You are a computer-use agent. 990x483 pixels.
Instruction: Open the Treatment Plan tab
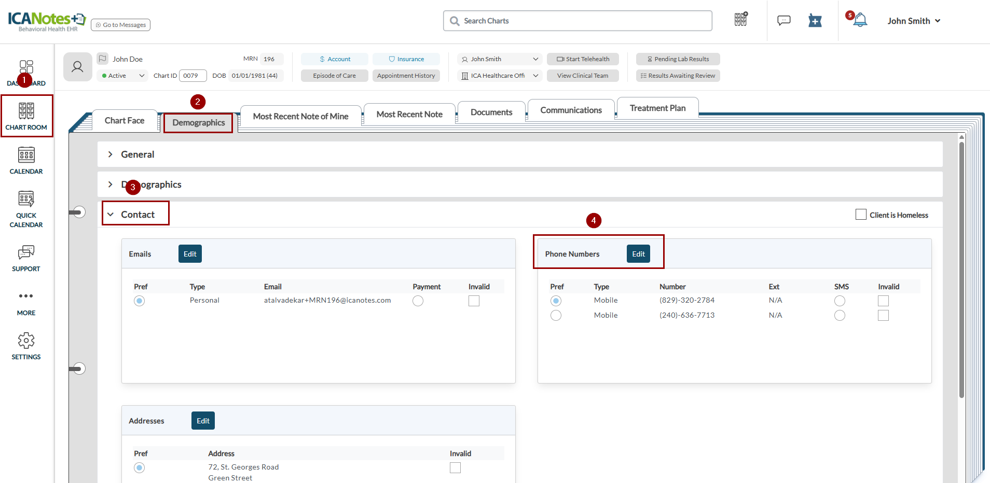click(x=658, y=108)
